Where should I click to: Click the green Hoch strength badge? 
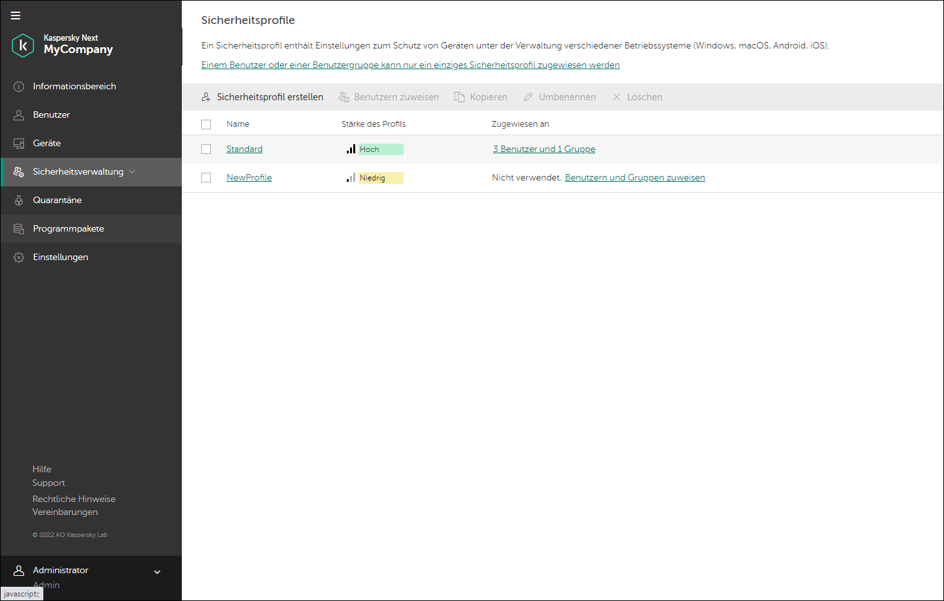[x=380, y=149]
